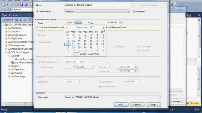This screenshot has height=113, width=202.
Task: Toggle the Enabled checkbox
Action: 134,11
